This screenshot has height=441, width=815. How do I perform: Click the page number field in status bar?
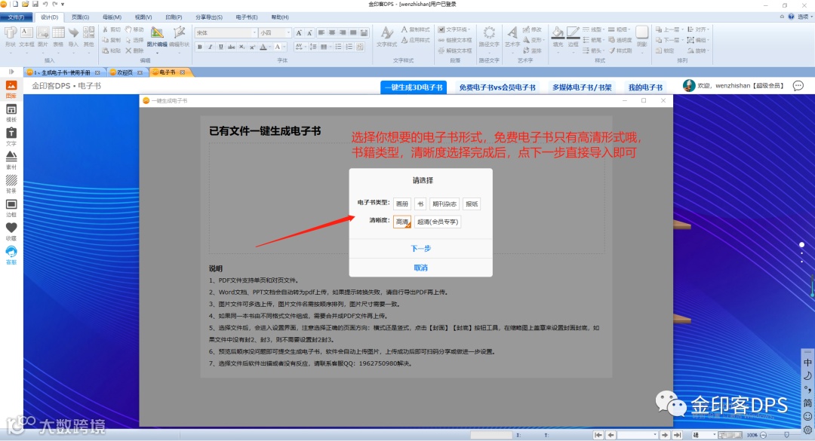point(638,435)
